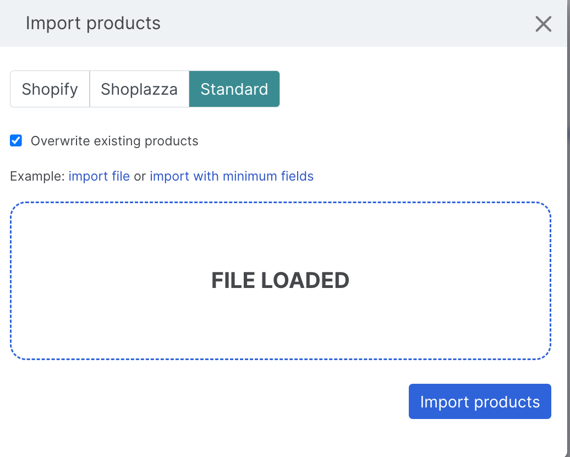Uncheck the Overwrite existing products checkbox

(x=17, y=141)
